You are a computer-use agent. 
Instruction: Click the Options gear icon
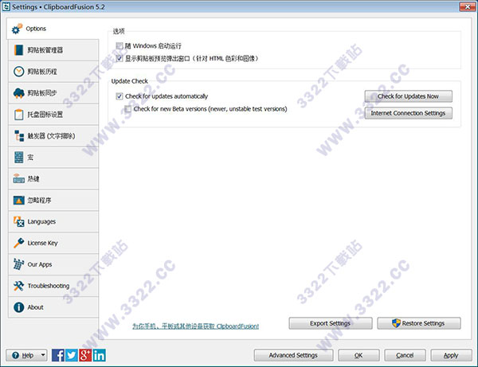17,29
